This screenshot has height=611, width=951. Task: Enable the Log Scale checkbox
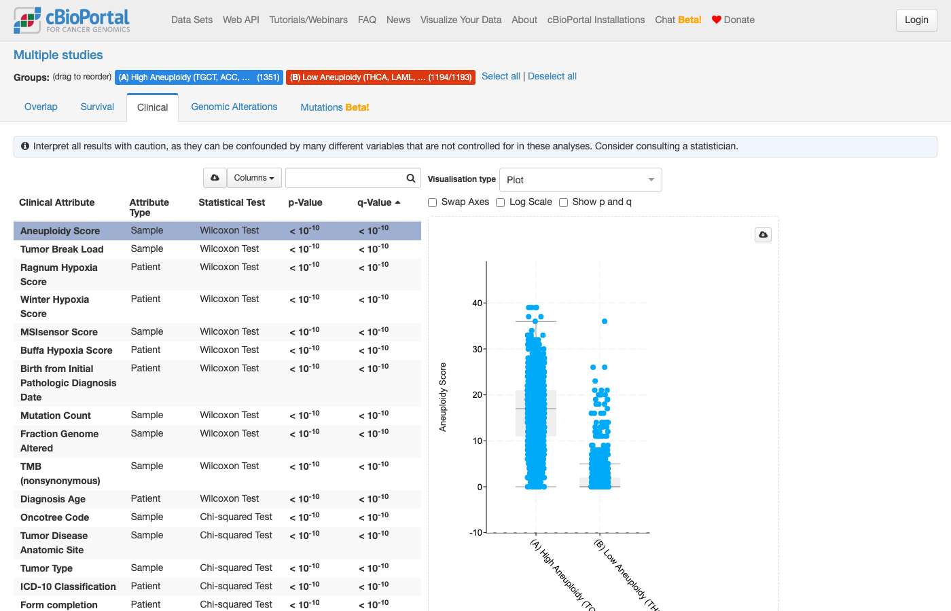point(501,202)
